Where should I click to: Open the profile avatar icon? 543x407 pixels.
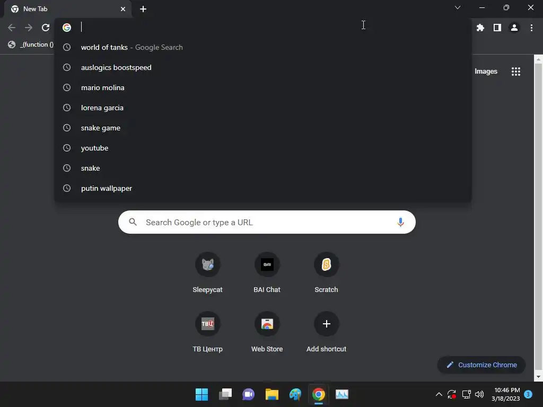click(x=514, y=28)
